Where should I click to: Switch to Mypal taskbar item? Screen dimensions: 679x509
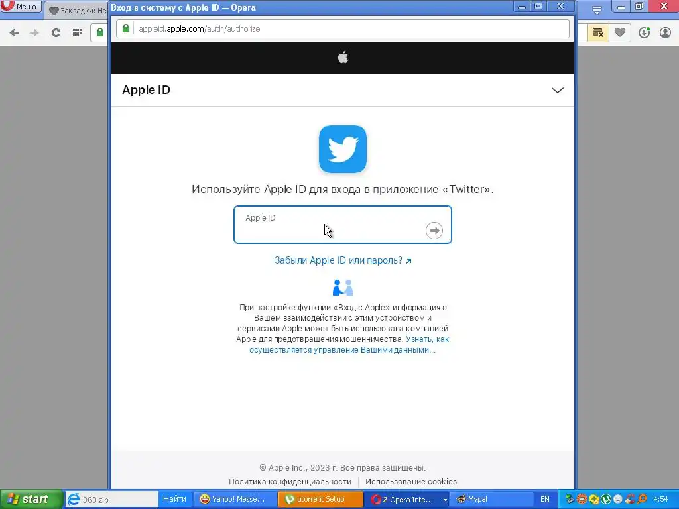click(x=491, y=500)
